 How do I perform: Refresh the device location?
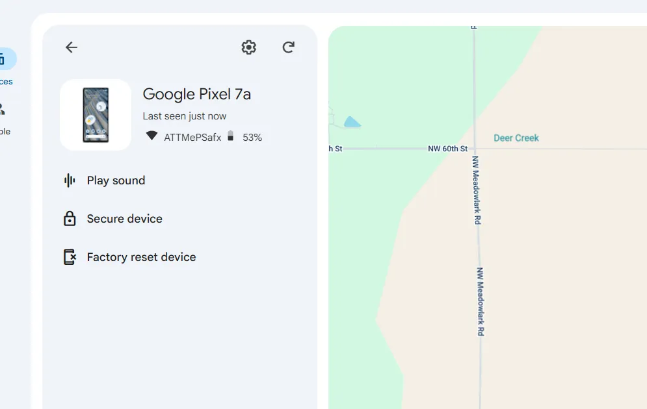[289, 47]
